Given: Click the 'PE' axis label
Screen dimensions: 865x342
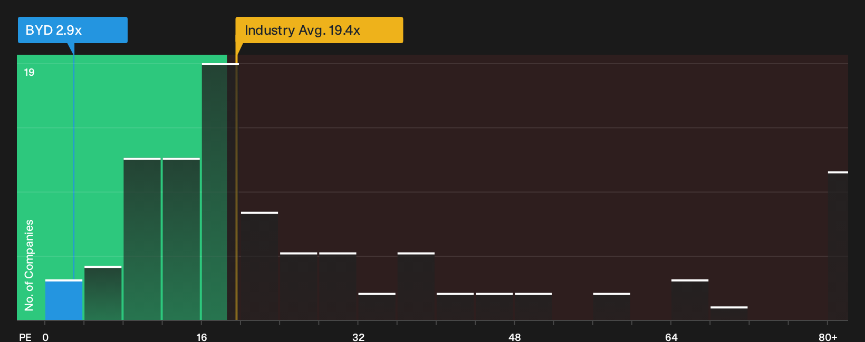Looking at the screenshot, I should point(25,337).
